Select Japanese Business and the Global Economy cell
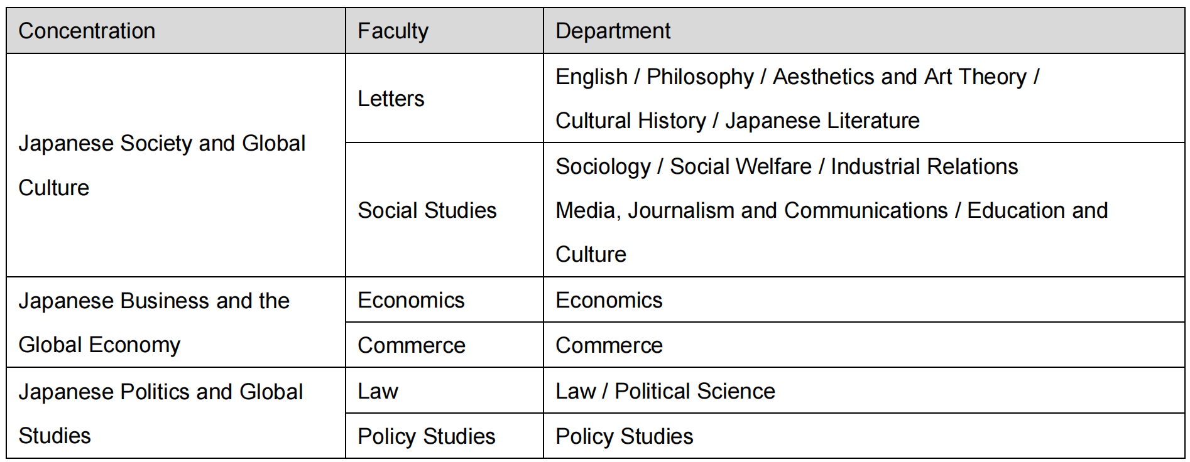The image size is (1190, 462). click(x=153, y=323)
